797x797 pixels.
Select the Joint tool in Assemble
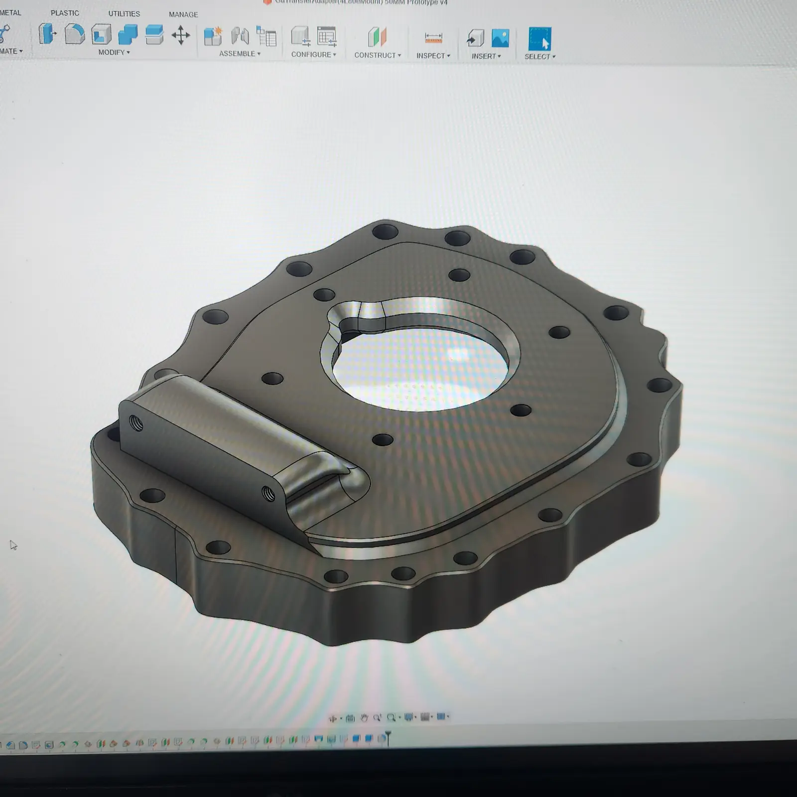click(240, 36)
